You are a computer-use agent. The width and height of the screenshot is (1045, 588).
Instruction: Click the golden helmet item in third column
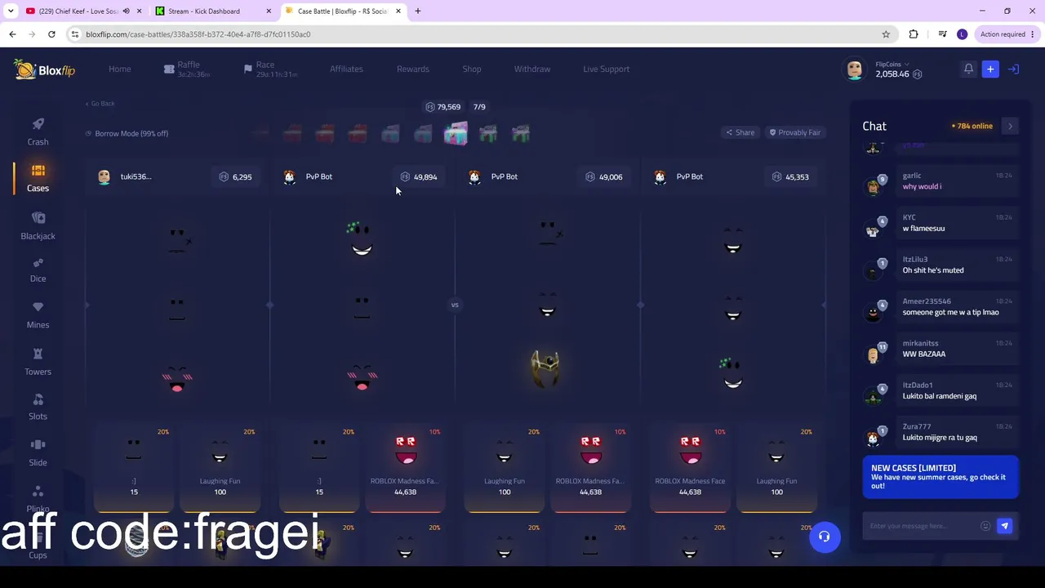click(x=545, y=370)
